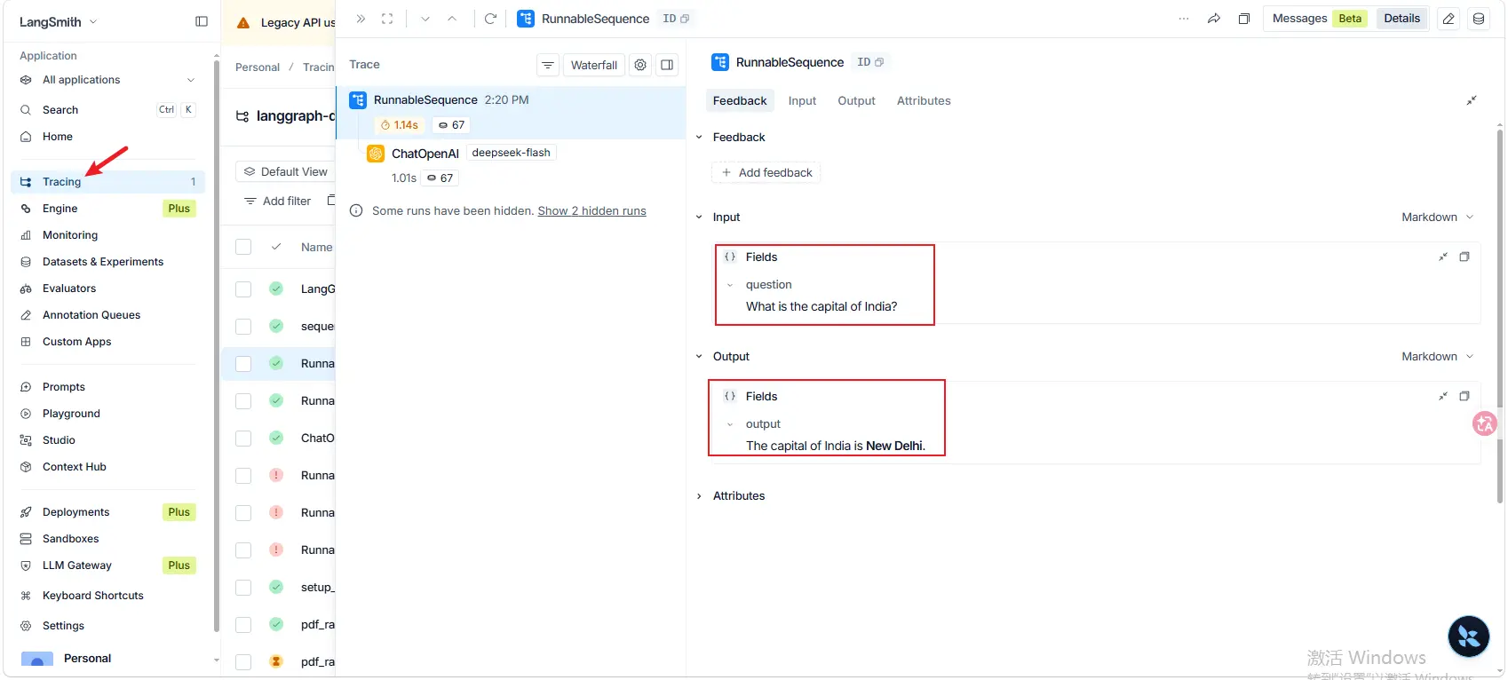Viewport: 1508px width, 680px height.
Task: Open Annotation Queues in sidebar
Action: pos(107,315)
